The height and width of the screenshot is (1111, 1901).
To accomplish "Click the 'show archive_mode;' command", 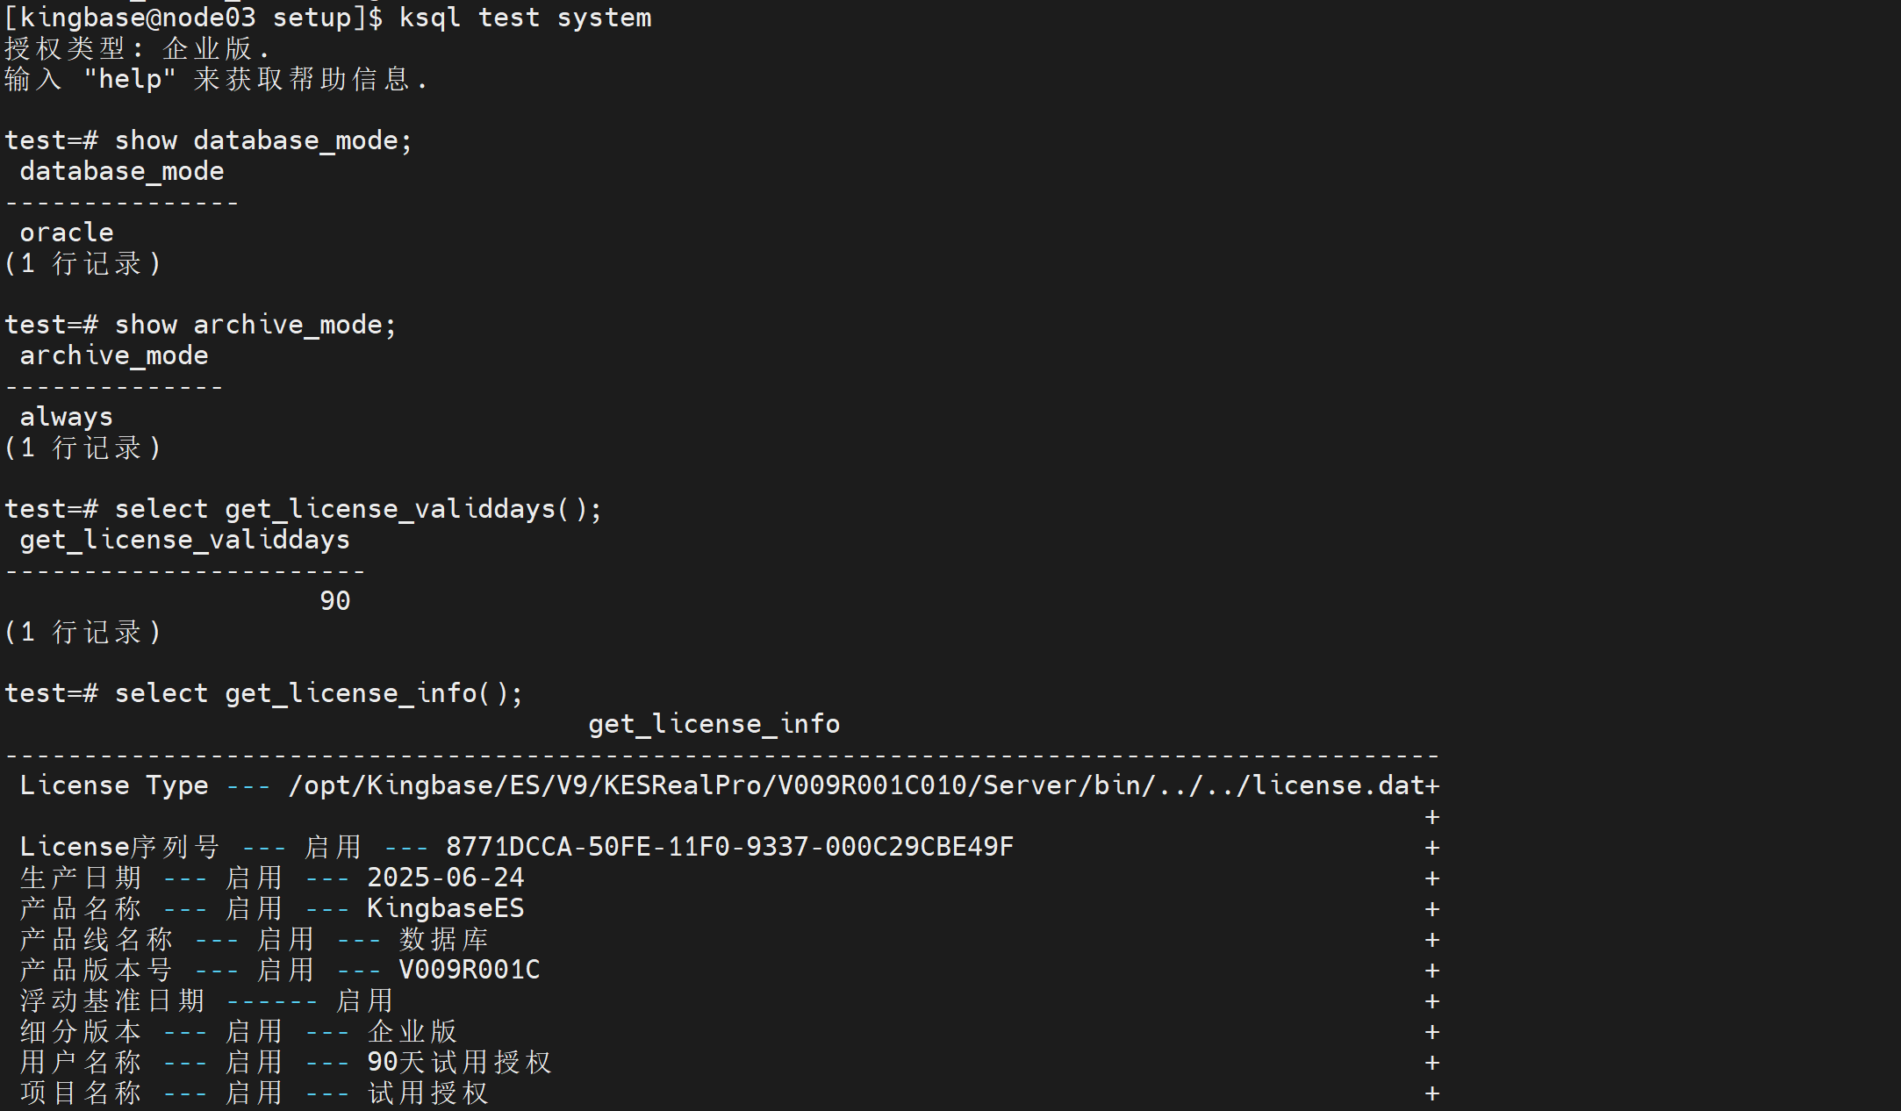I will point(255,325).
